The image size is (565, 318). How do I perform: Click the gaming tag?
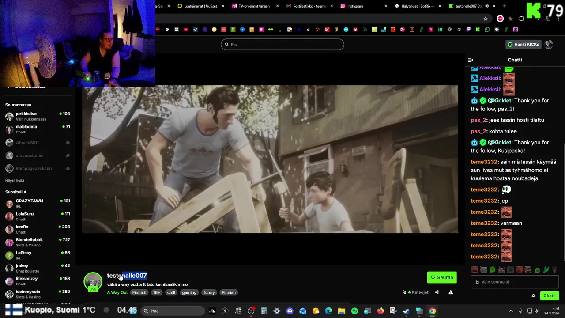[x=189, y=292]
